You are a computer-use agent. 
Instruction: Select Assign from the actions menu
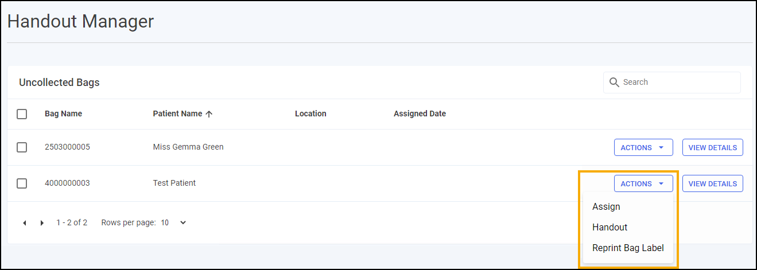click(x=606, y=207)
